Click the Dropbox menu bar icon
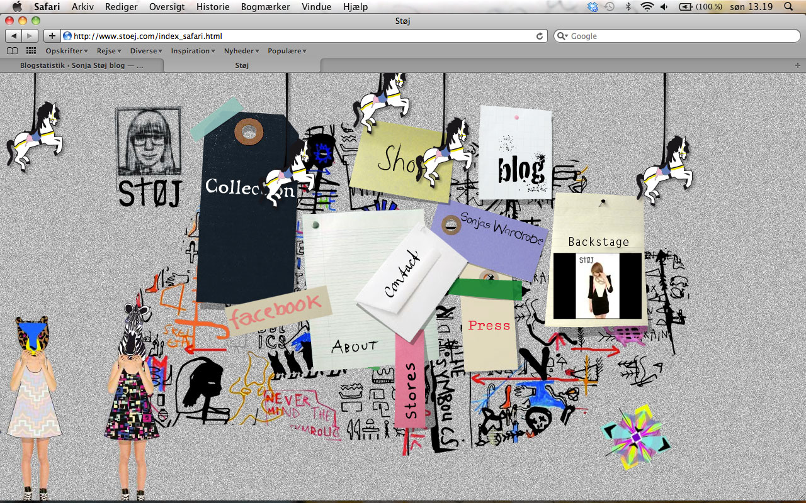 pyautogui.click(x=593, y=7)
